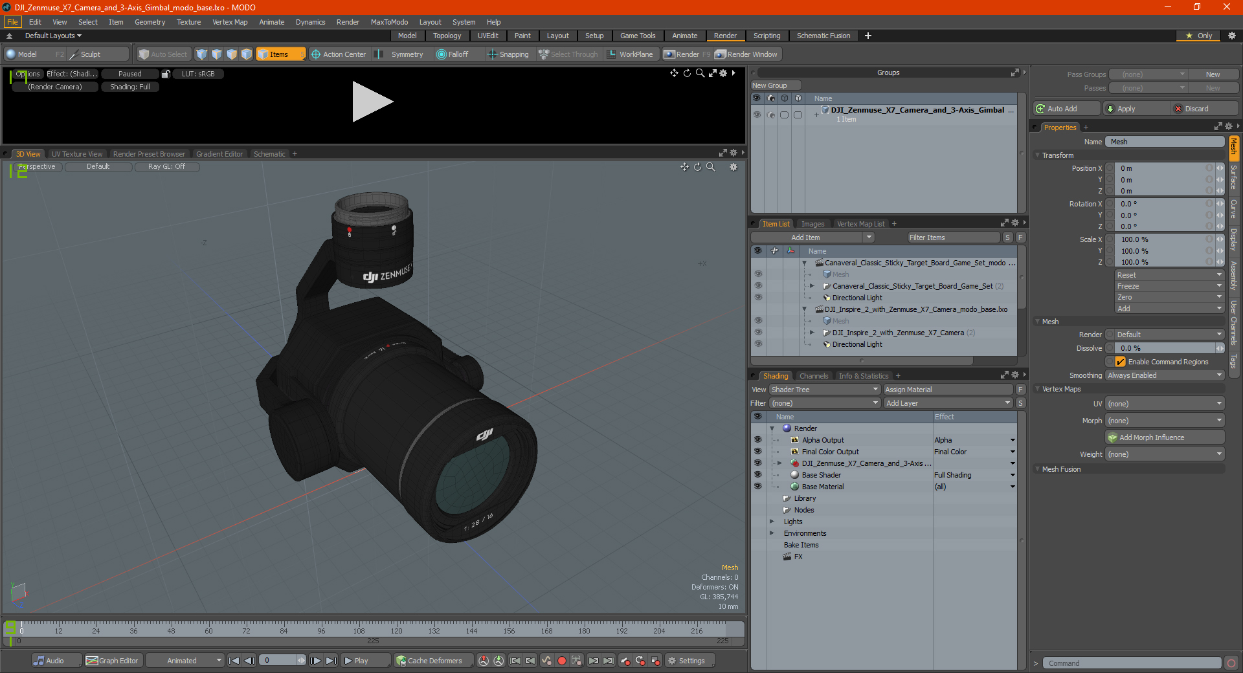Go to first frame

point(234,661)
